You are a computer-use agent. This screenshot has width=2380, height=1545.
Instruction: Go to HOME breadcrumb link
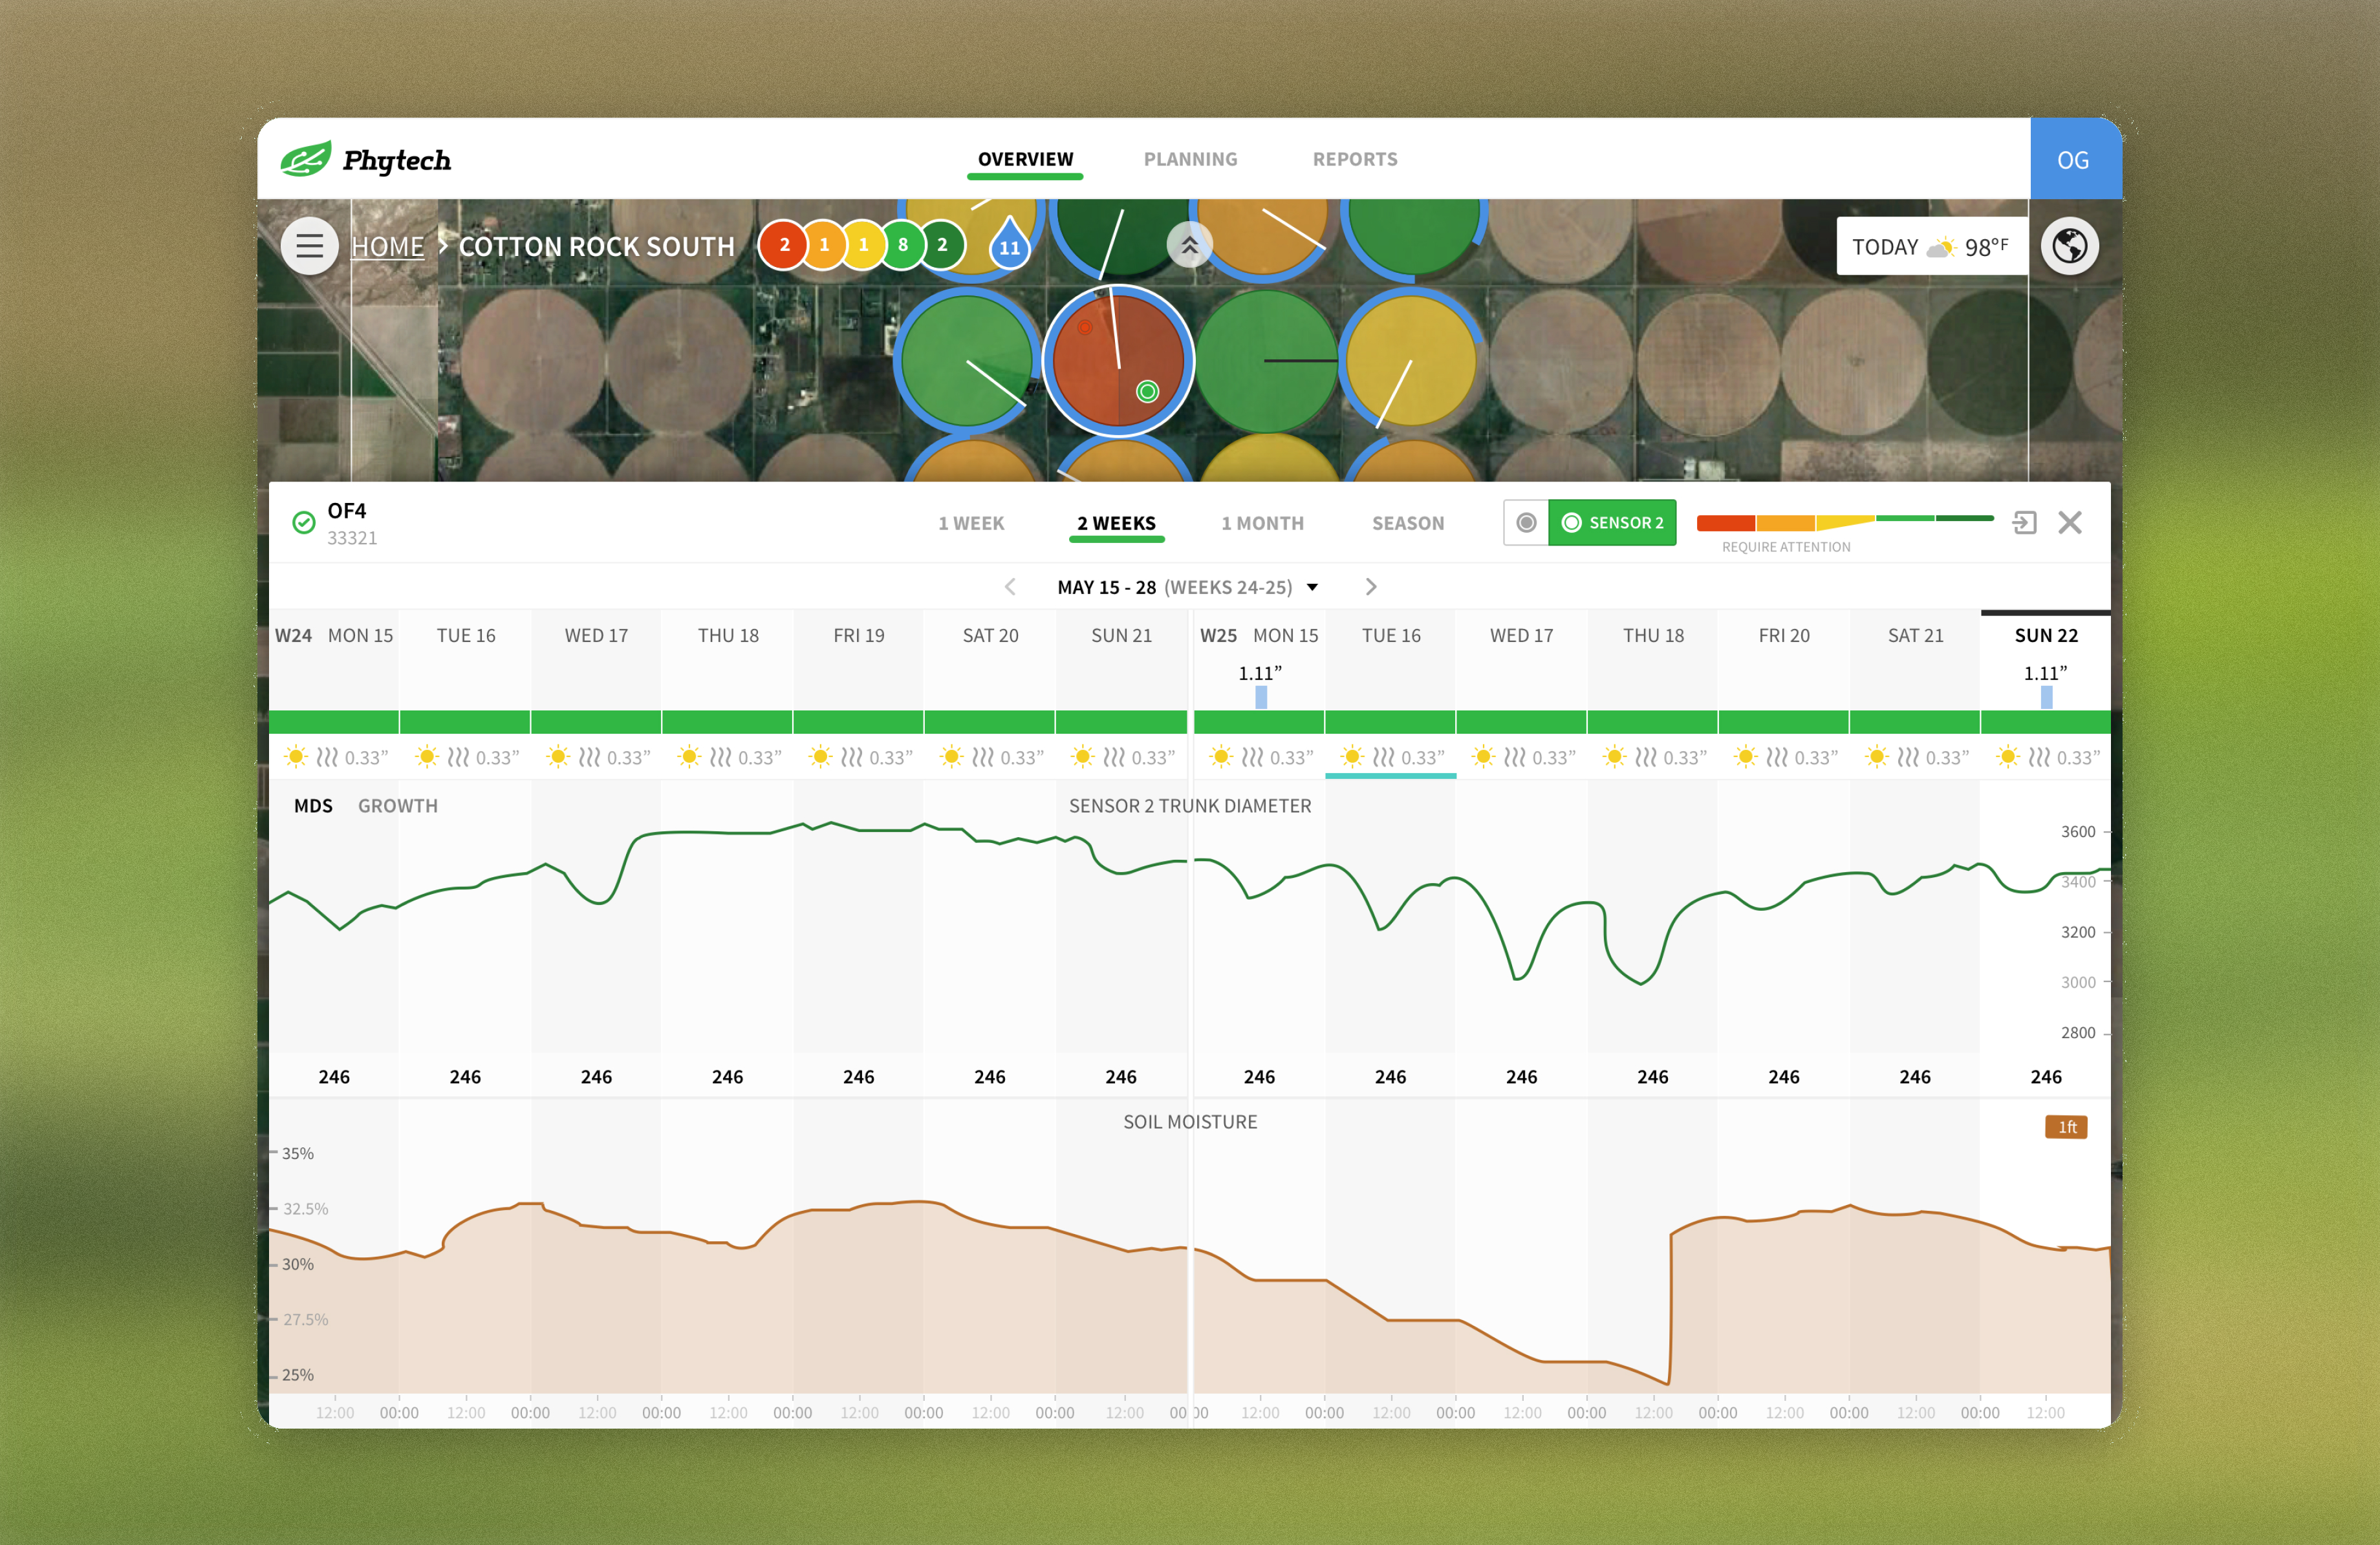coord(388,246)
